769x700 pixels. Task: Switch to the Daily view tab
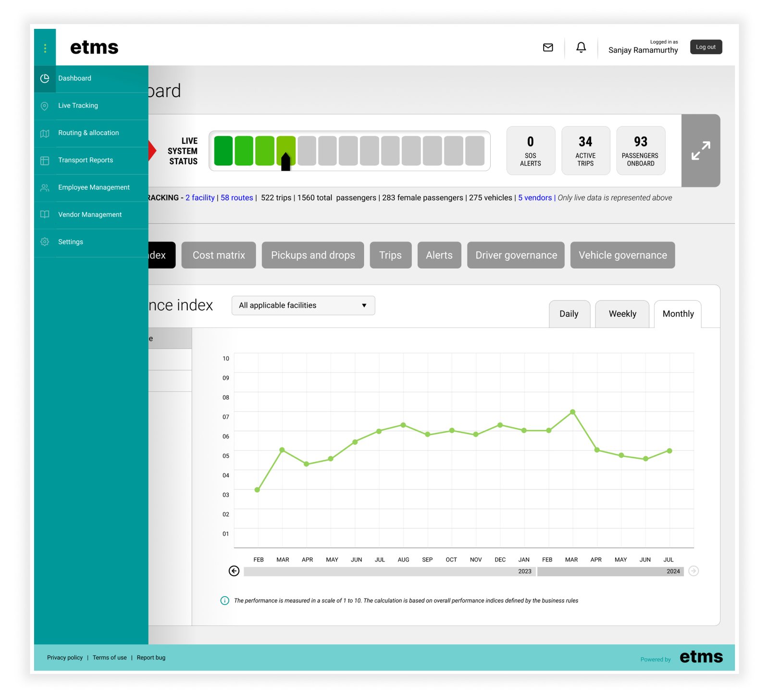569,314
